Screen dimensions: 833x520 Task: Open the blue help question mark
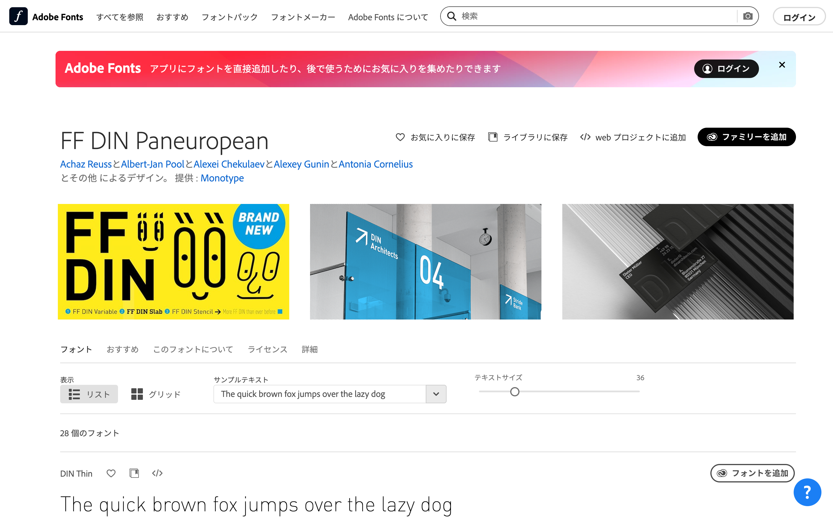click(x=807, y=492)
